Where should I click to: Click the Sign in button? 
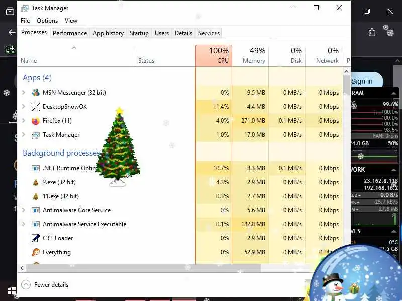tap(364, 81)
